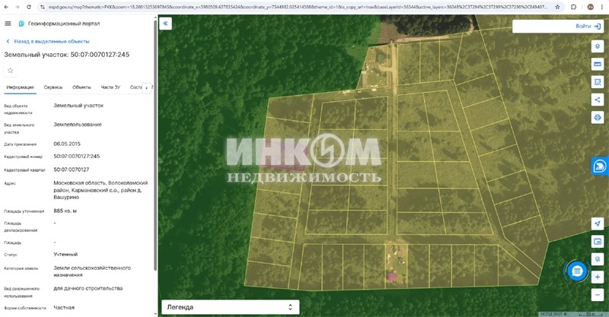609x317 pixels.
Task: Switch to the Информация tab
Action: coord(21,87)
